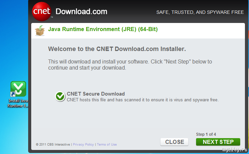This screenshot has width=249, height=154.
Task: Select the Install Java Runtime desktop shortcut
Action: (x=18, y=94)
